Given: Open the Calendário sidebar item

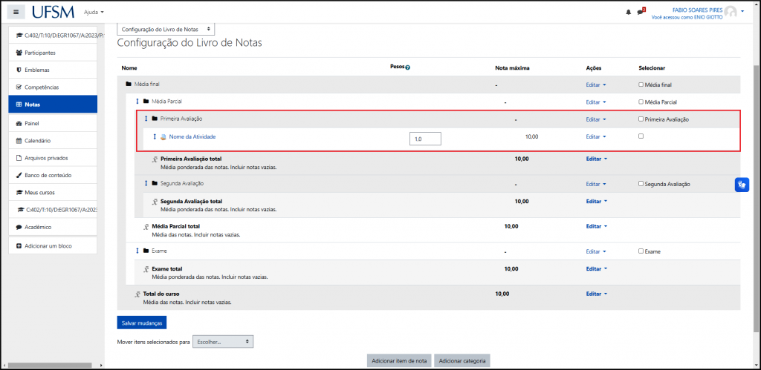Looking at the screenshot, I should click(38, 140).
